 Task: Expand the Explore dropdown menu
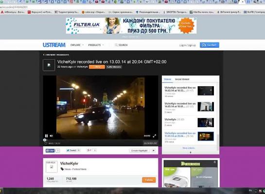click(x=77, y=45)
